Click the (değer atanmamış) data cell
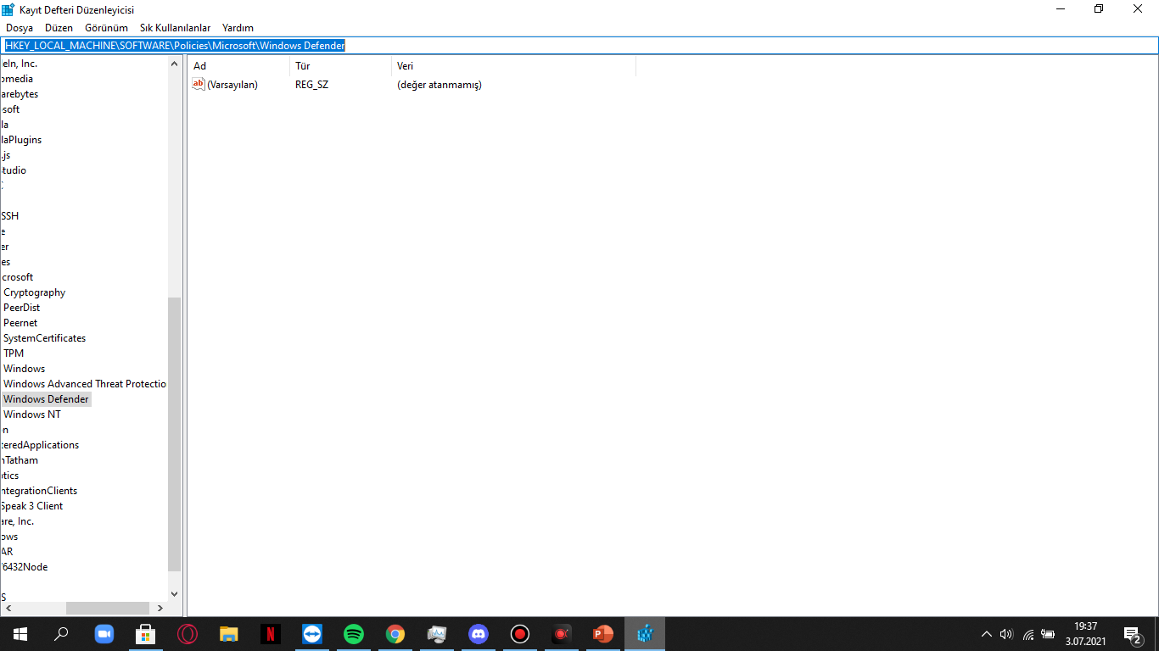Image resolution: width=1159 pixels, height=651 pixels. [440, 85]
